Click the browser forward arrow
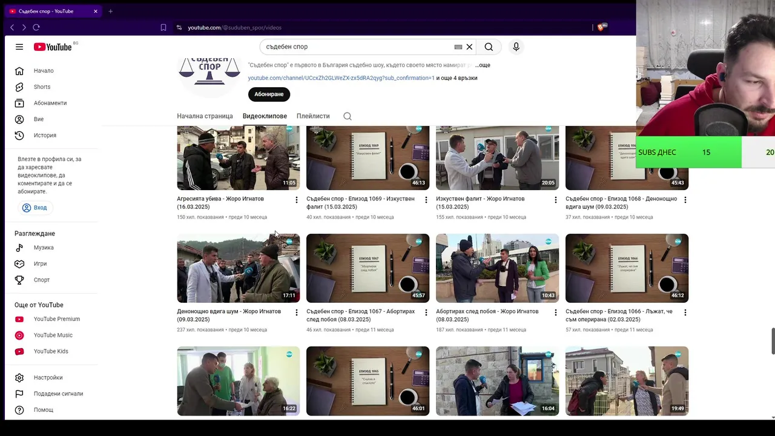 pos(24,27)
